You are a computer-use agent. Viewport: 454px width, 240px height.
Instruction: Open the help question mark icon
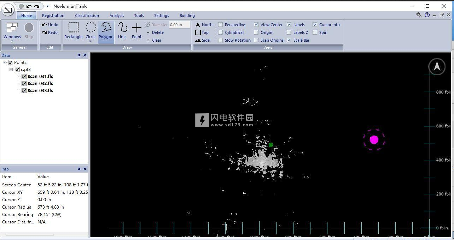tap(427, 15)
